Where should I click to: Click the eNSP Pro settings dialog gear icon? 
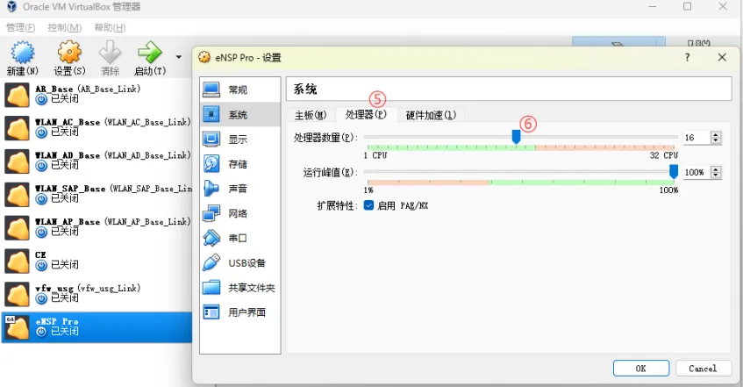click(x=204, y=57)
